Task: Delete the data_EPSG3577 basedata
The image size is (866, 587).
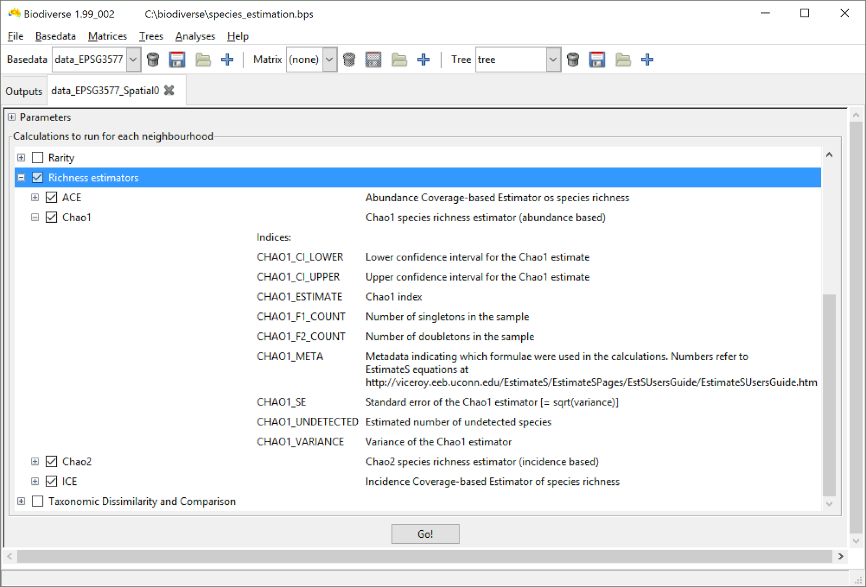Action: point(153,59)
